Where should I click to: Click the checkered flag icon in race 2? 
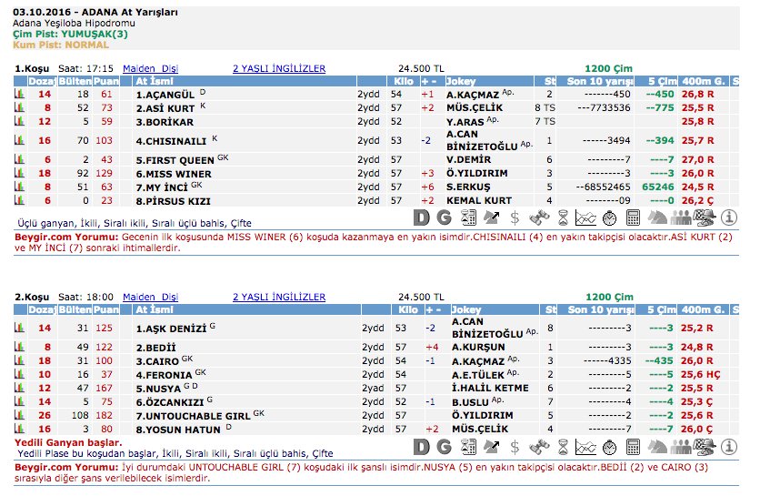point(704,446)
